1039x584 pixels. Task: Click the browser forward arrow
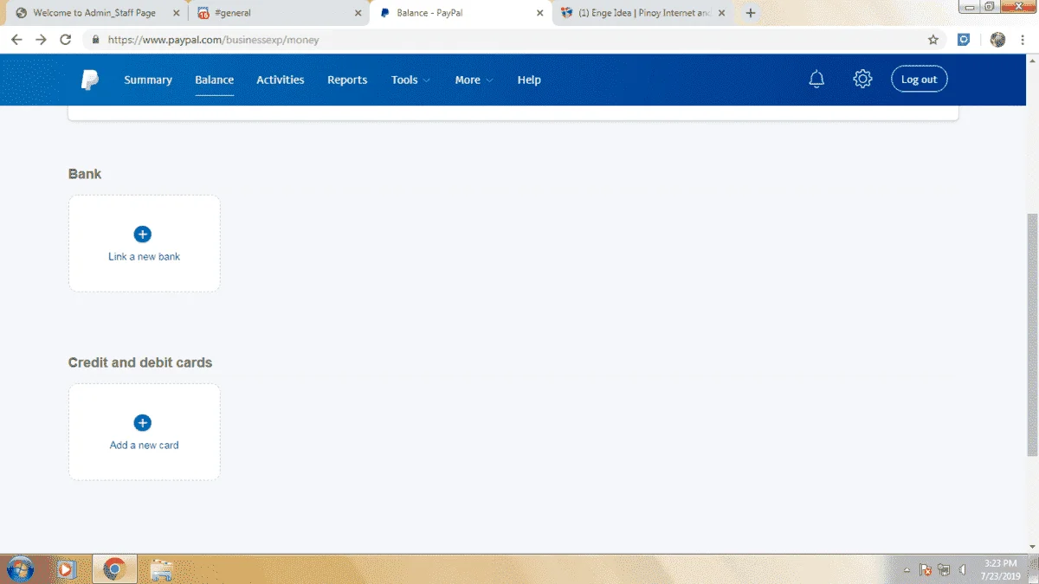[x=41, y=40]
